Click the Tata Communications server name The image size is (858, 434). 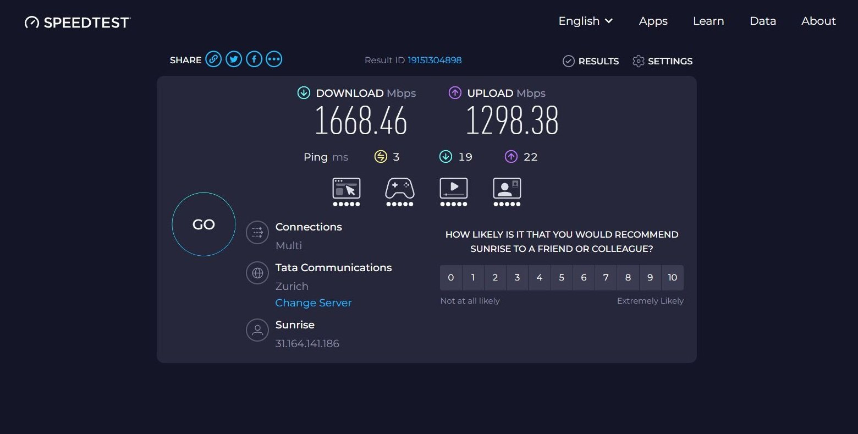point(333,268)
